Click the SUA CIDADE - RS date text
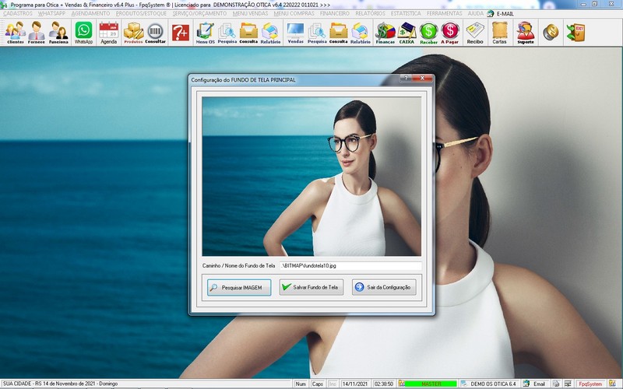Screen dimensions: 623x389 tap(61, 384)
